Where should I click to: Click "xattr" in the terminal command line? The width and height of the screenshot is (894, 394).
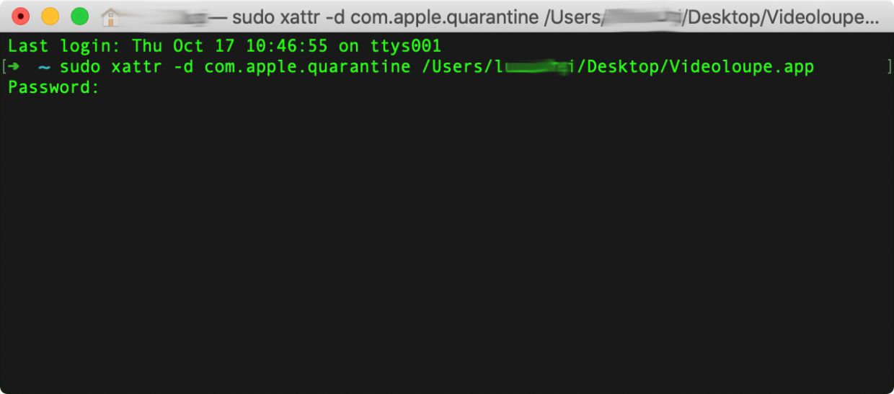tap(137, 67)
